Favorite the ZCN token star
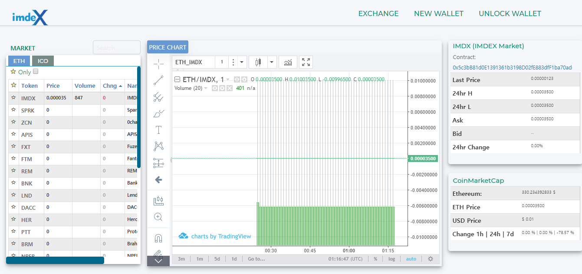This screenshot has height=274, width=582. (x=13, y=122)
